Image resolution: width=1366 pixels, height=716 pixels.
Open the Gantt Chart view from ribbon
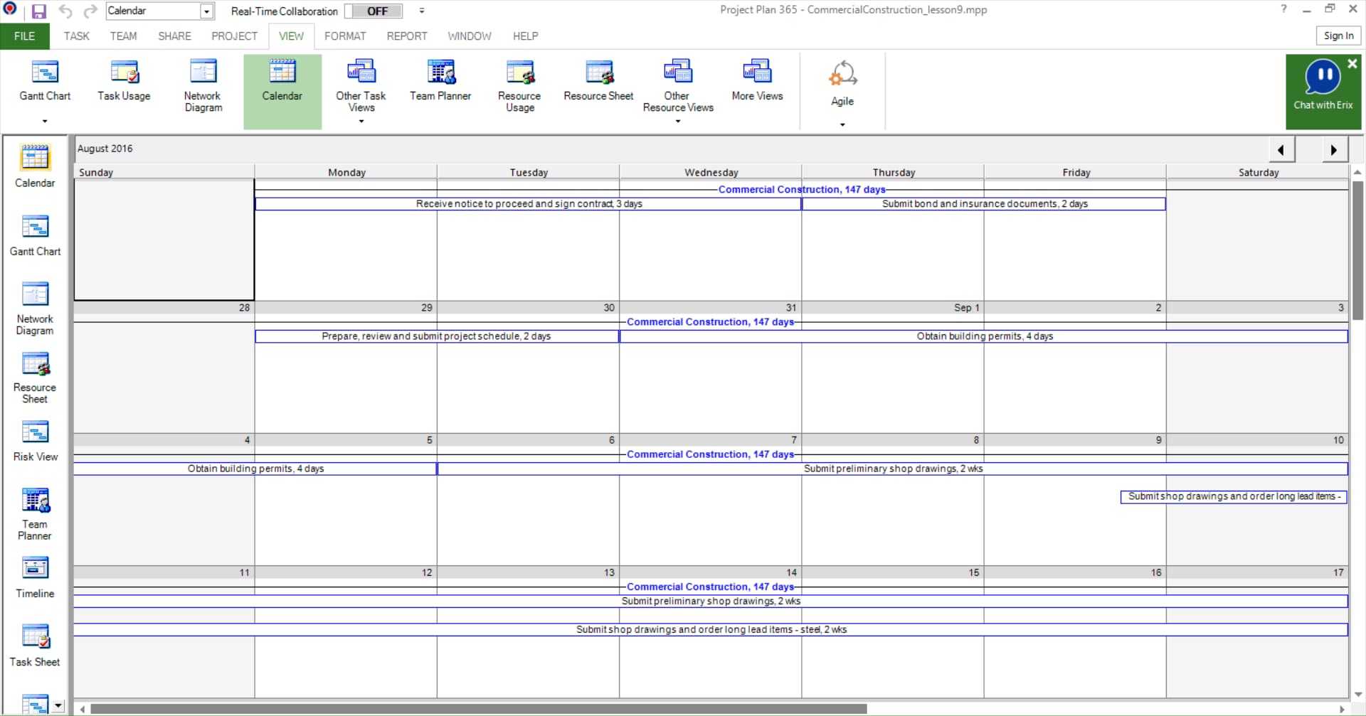pyautogui.click(x=45, y=80)
